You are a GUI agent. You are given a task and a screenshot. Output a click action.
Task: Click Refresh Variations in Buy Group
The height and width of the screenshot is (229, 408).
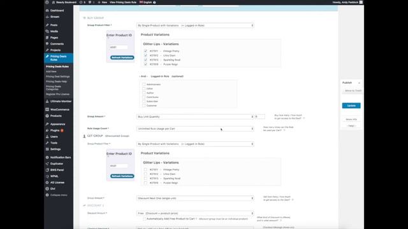[x=122, y=57]
